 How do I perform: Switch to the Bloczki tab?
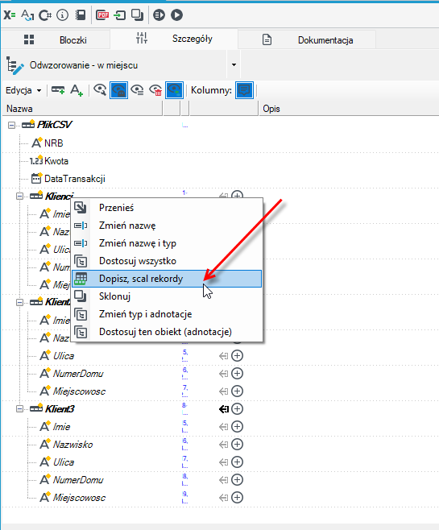point(56,40)
